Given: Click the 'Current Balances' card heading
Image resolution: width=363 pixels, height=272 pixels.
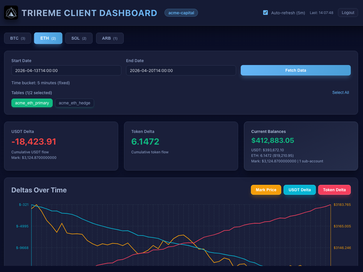Looking at the screenshot, I should click(x=268, y=131).
